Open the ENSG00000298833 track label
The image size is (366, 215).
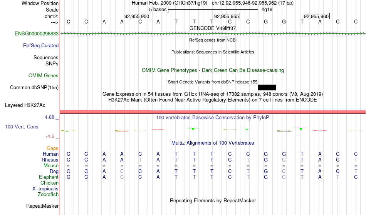tap(37, 34)
